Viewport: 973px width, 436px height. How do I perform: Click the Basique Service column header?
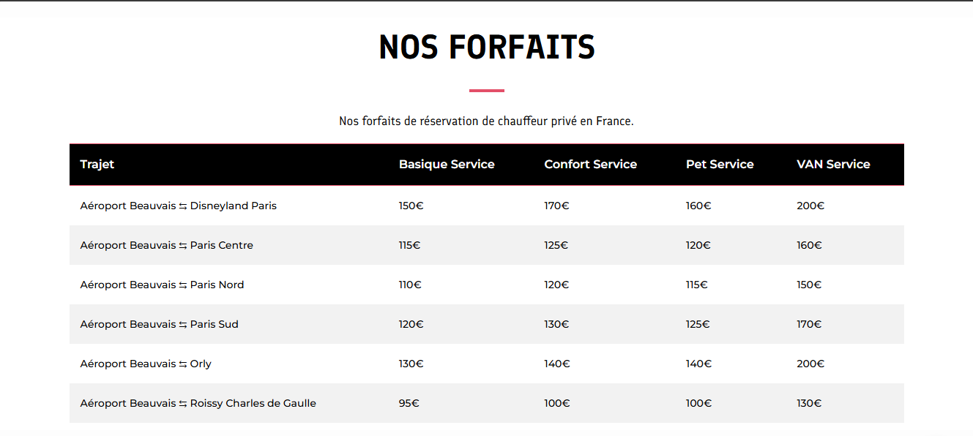(447, 165)
